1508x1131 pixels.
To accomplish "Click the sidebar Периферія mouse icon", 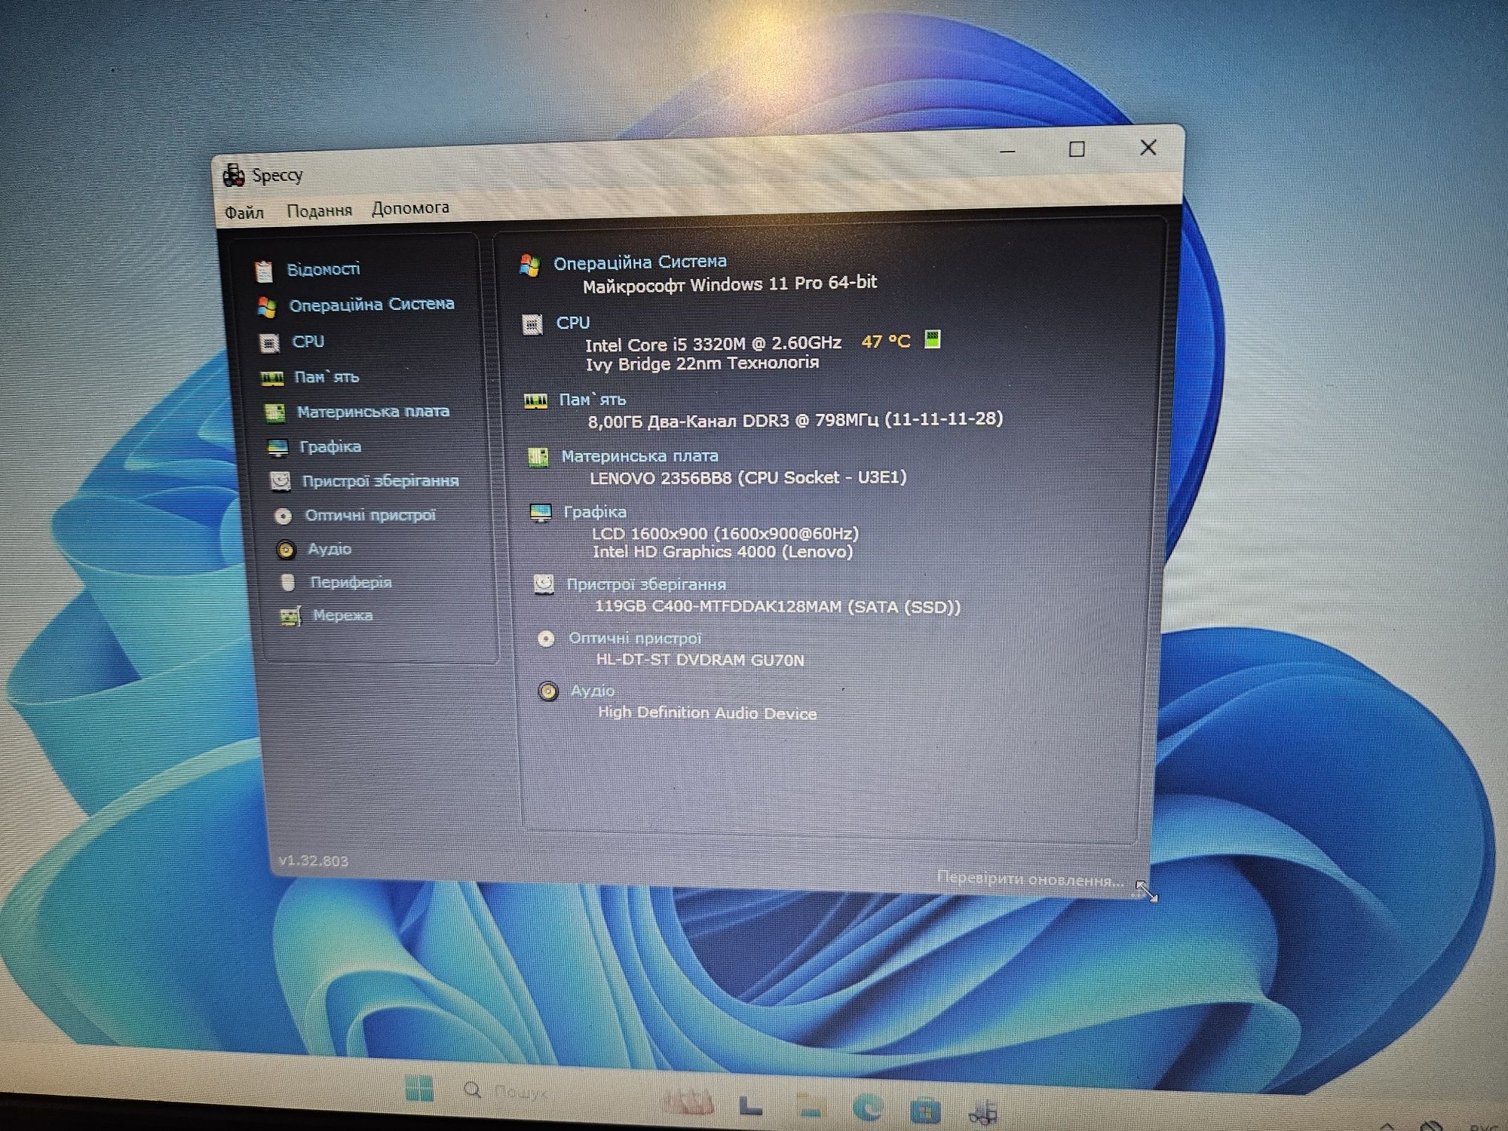I will tap(287, 583).
